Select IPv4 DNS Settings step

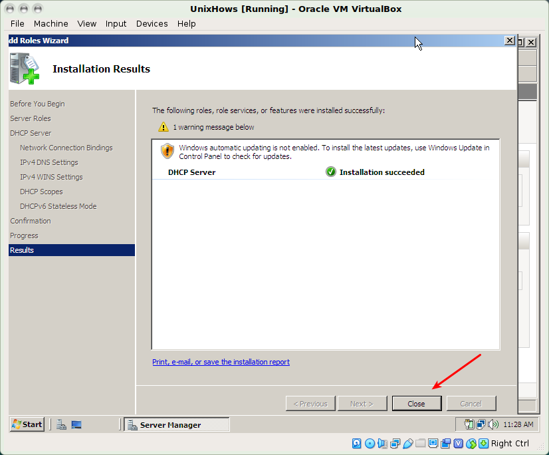pos(49,162)
